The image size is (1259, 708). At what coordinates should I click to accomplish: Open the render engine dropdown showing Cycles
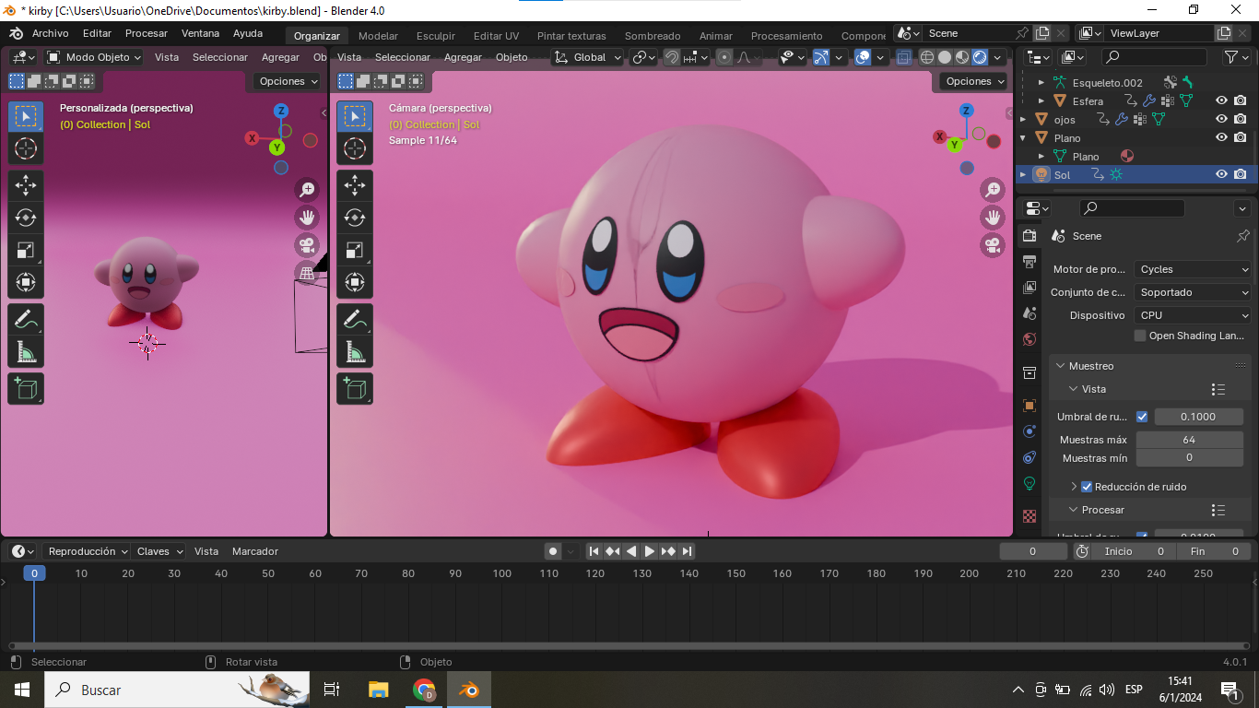click(x=1192, y=268)
